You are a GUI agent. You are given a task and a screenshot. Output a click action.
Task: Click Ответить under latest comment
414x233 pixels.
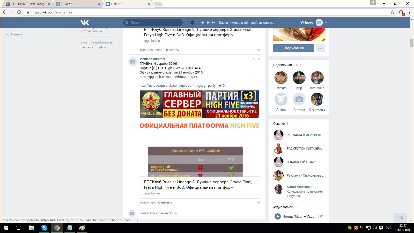pyautogui.click(x=165, y=202)
